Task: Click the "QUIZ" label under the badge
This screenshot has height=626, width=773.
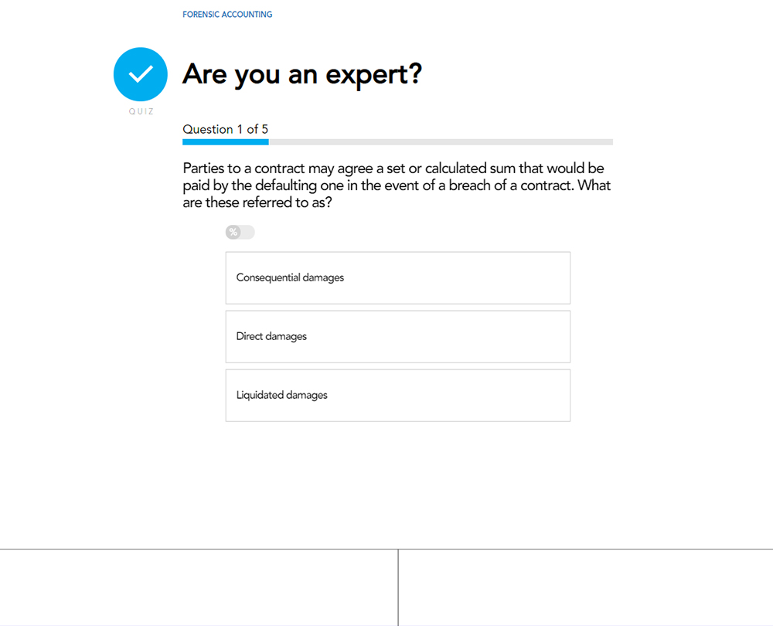Action: [141, 111]
